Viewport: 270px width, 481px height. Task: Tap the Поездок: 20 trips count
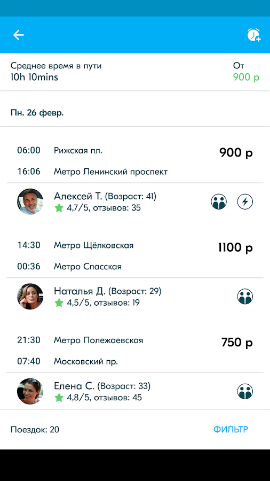pyautogui.click(x=35, y=430)
